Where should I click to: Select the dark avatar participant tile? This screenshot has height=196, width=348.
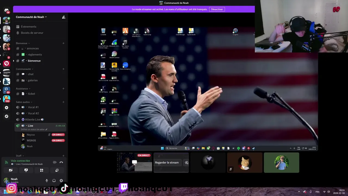(208, 163)
